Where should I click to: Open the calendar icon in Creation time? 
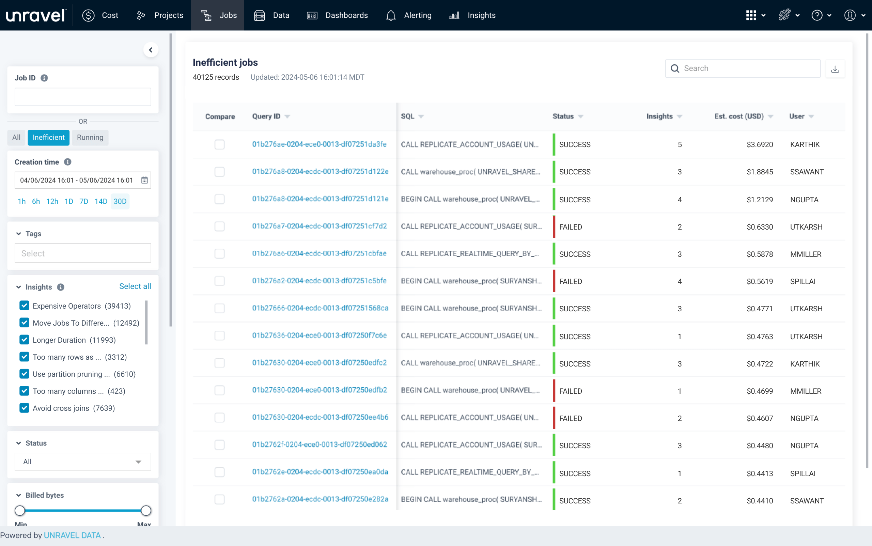tap(144, 180)
